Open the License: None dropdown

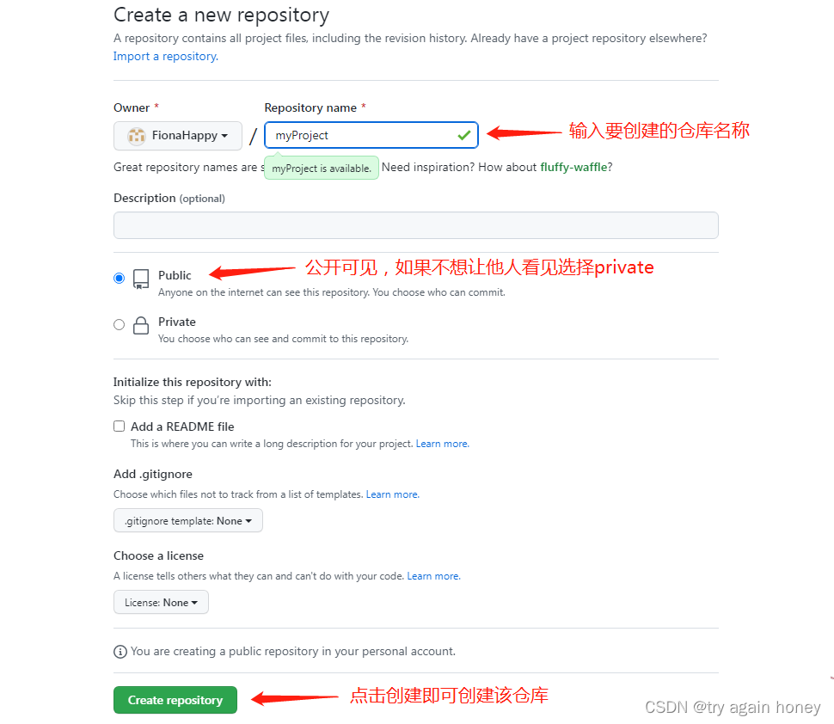pos(161,602)
